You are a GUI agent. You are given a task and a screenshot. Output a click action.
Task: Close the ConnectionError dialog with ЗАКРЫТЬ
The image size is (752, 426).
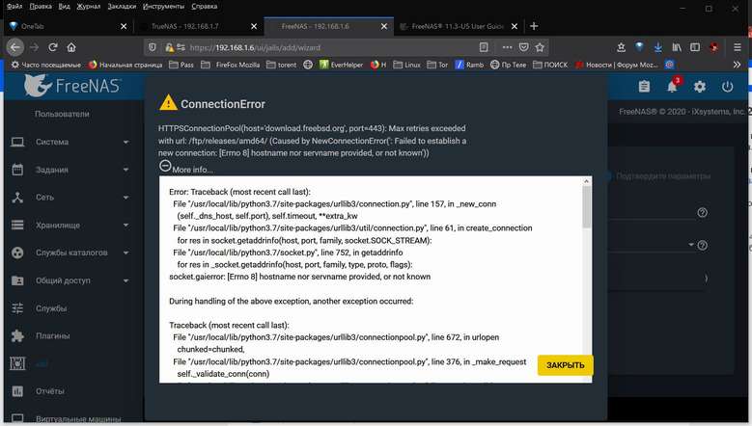click(565, 365)
